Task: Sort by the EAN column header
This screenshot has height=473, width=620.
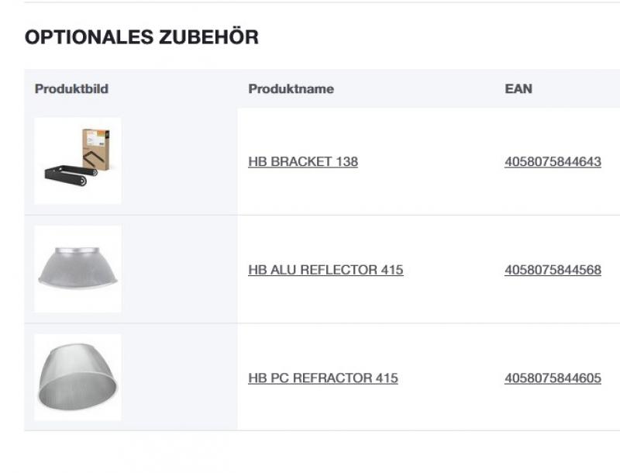Action: [518, 88]
